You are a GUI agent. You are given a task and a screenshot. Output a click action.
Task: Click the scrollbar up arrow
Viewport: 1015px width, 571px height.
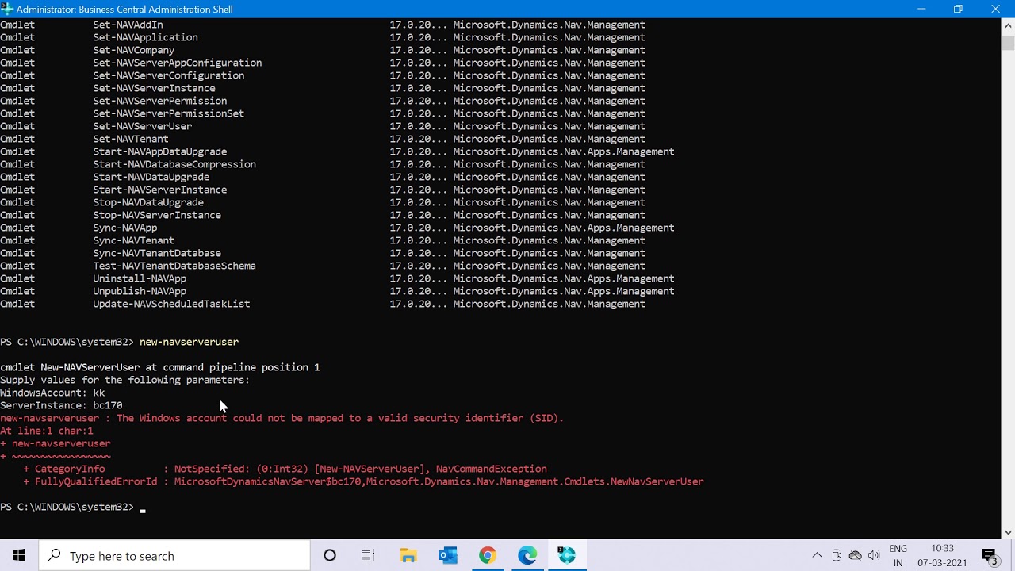pyautogui.click(x=1008, y=24)
